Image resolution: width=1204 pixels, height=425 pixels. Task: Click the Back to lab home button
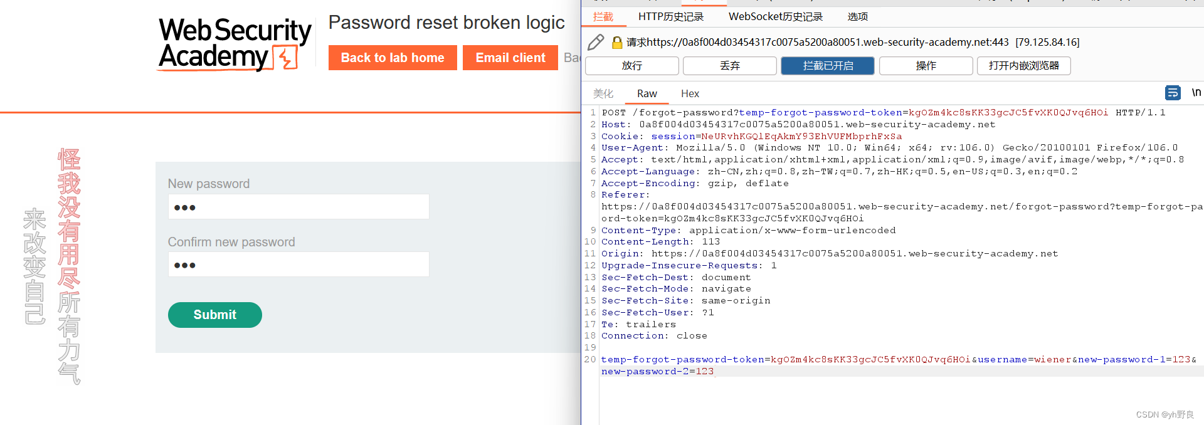393,58
